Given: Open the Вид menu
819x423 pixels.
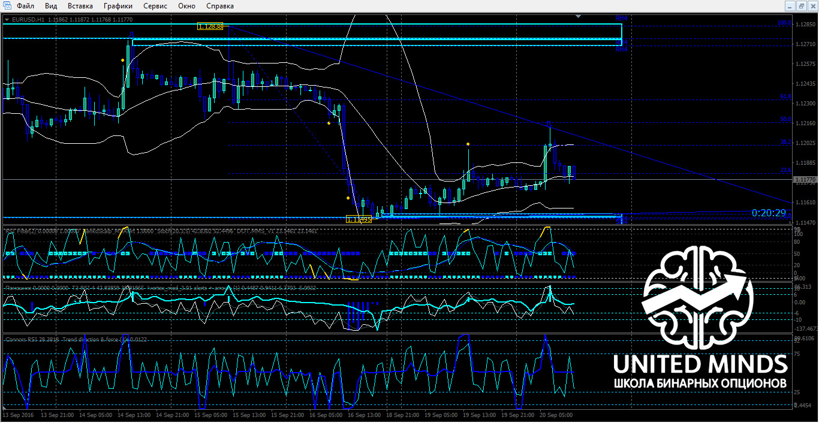Looking at the screenshot, I should click(x=52, y=6).
